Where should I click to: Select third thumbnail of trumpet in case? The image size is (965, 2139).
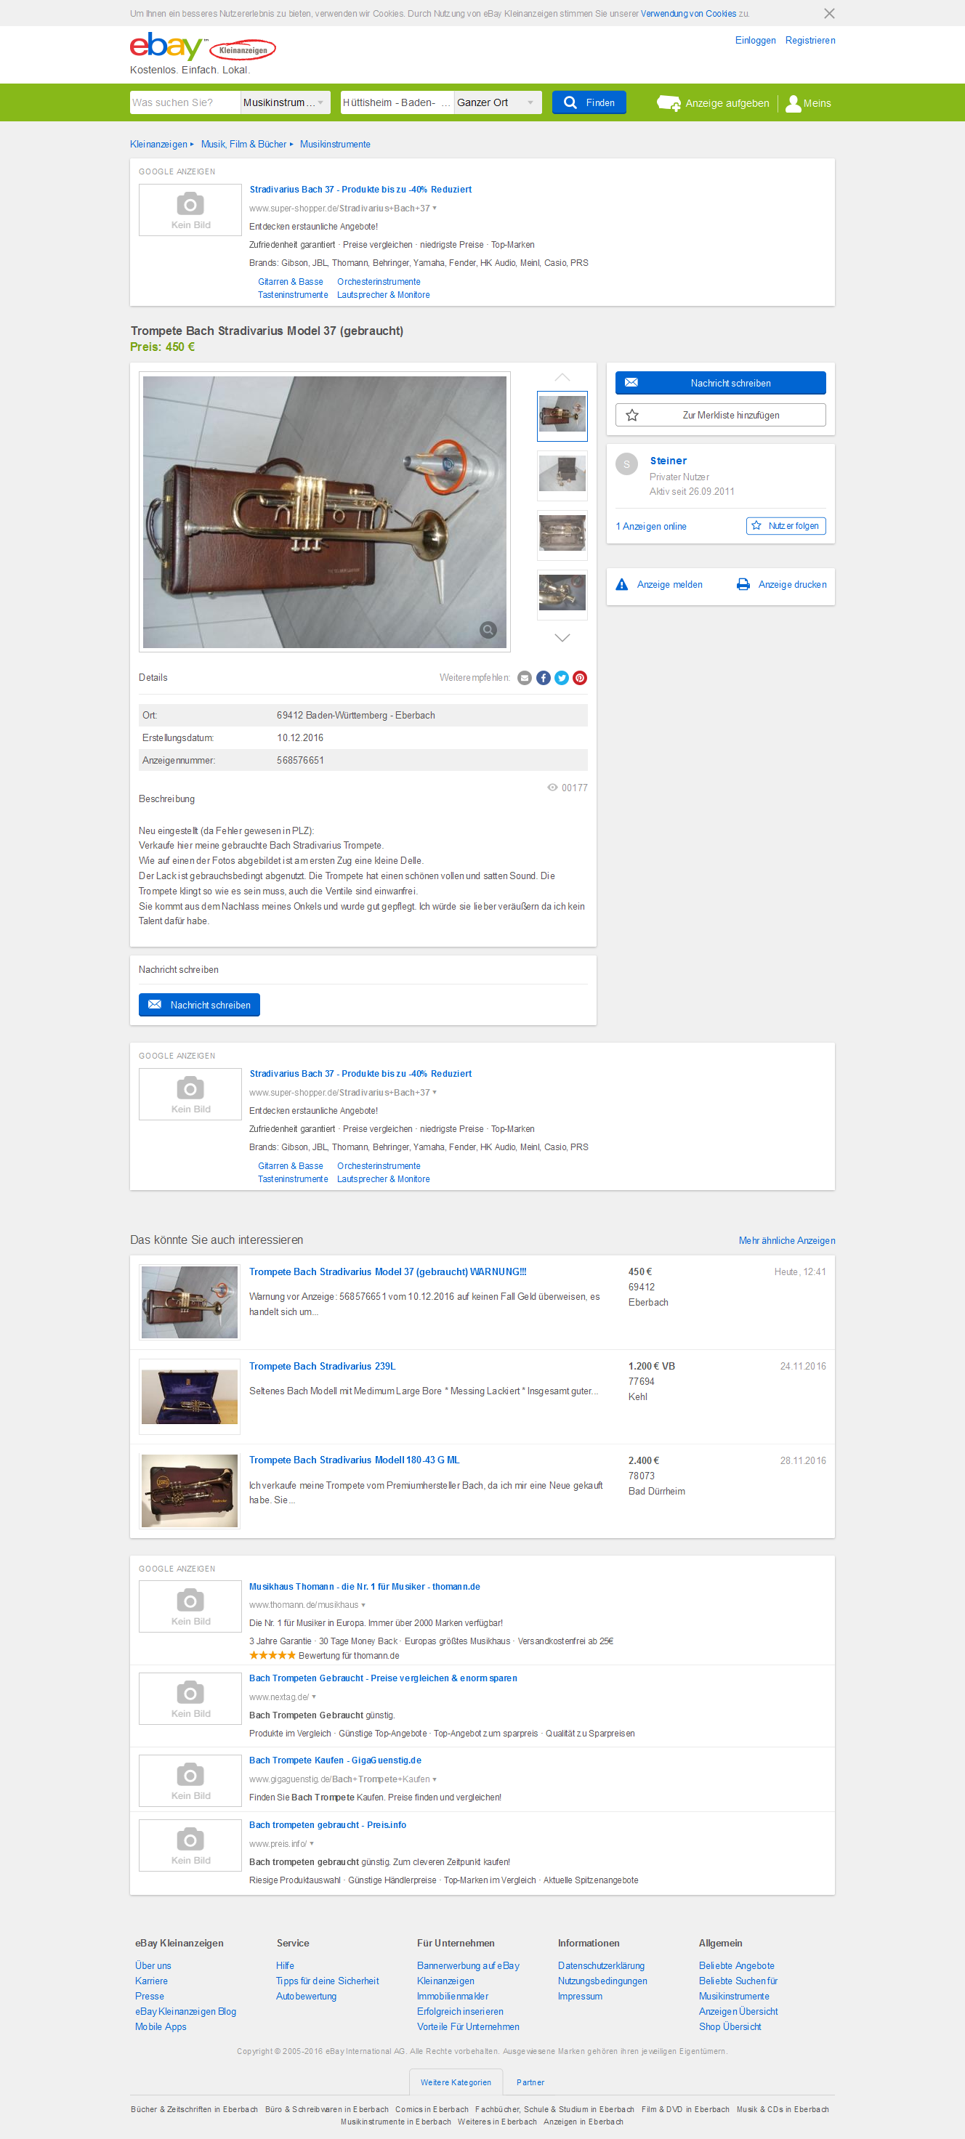562,535
